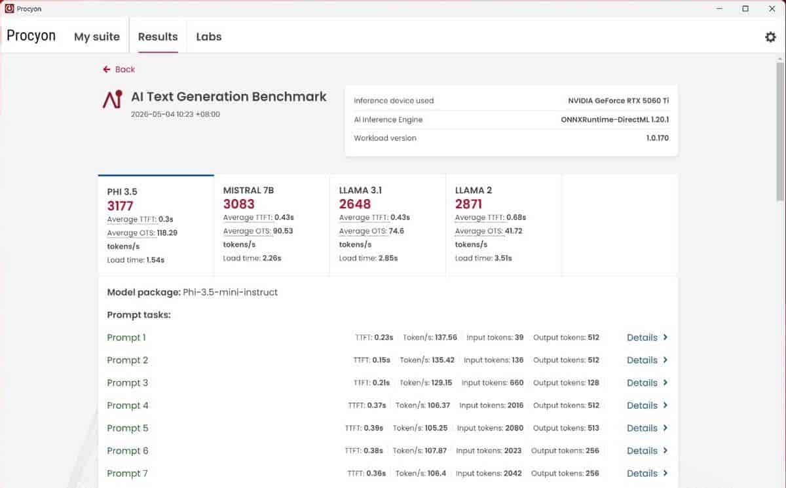Go back via the Back link
Viewport: 786px width, 488px height.
119,69
